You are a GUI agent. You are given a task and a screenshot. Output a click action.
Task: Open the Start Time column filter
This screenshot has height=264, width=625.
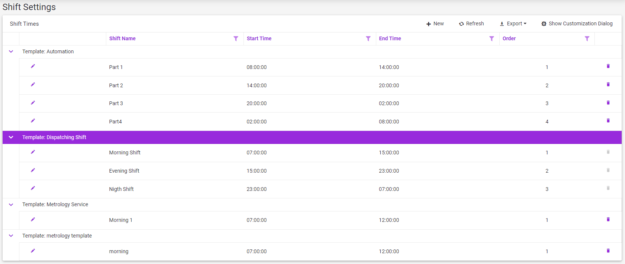tap(368, 39)
